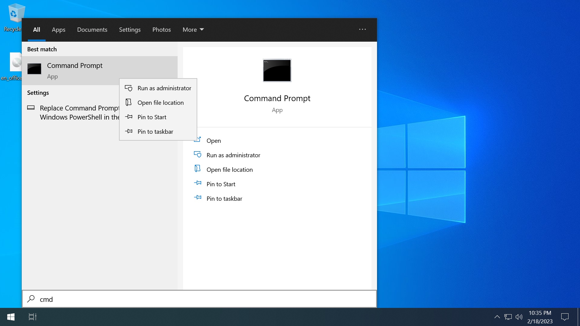
Task: Choose Run as administrator in context menu
Action: click(x=158, y=88)
